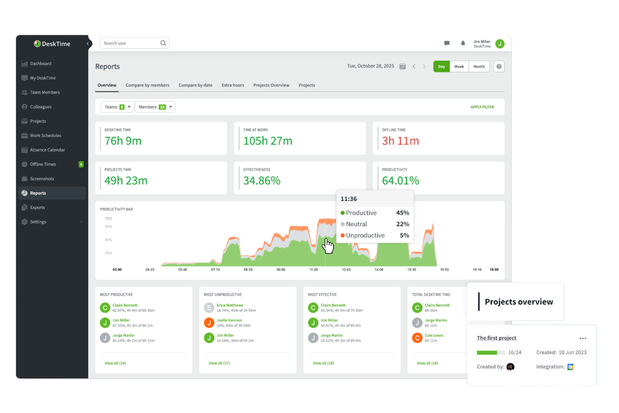
Task: Open the Screenshots section
Action: tap(43, 178)
